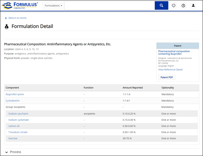203x156 pixels.
Task: Open the user account profile icon
Action: (193, 6)
